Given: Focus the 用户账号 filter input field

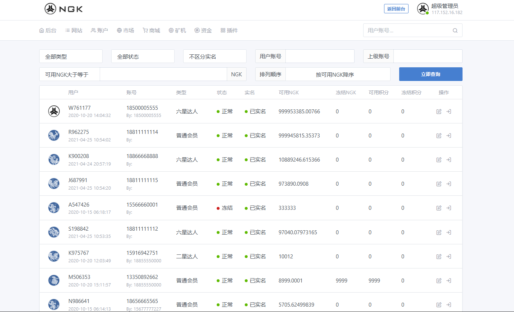Looking at the screenshot, I should click(x=320, y=56).
